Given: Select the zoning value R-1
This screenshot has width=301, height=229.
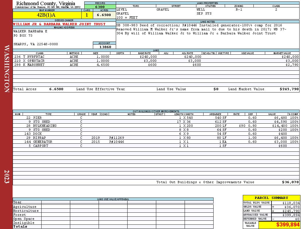Looking at the screenshot, I should click(239, 9).
